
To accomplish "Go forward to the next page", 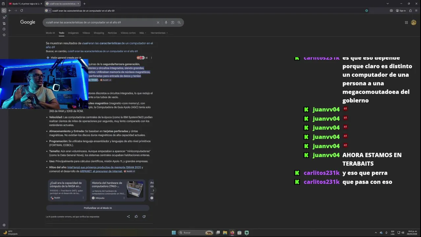I will 15,11.
